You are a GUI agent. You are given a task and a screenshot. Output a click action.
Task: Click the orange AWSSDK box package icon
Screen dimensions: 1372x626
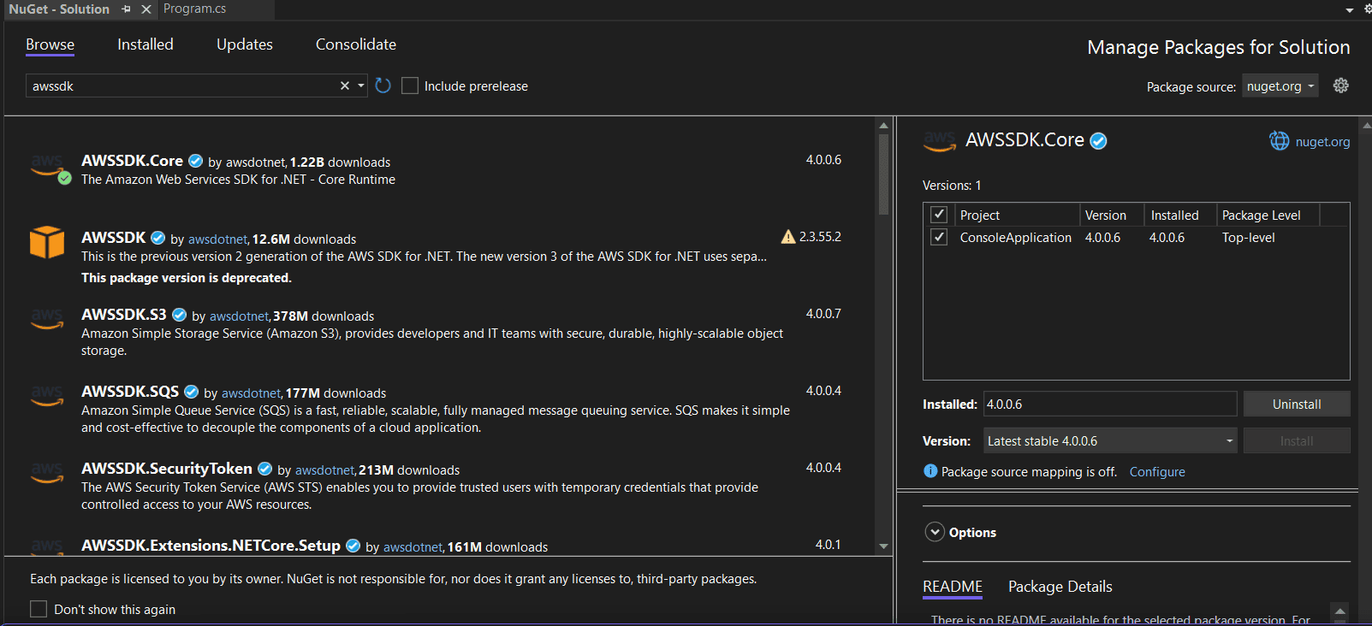[x=47, y=242]
